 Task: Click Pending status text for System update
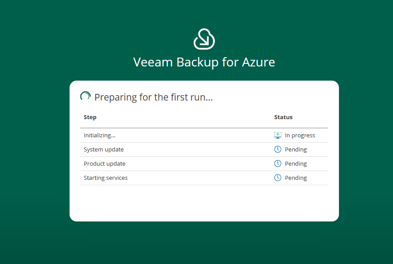296,150
